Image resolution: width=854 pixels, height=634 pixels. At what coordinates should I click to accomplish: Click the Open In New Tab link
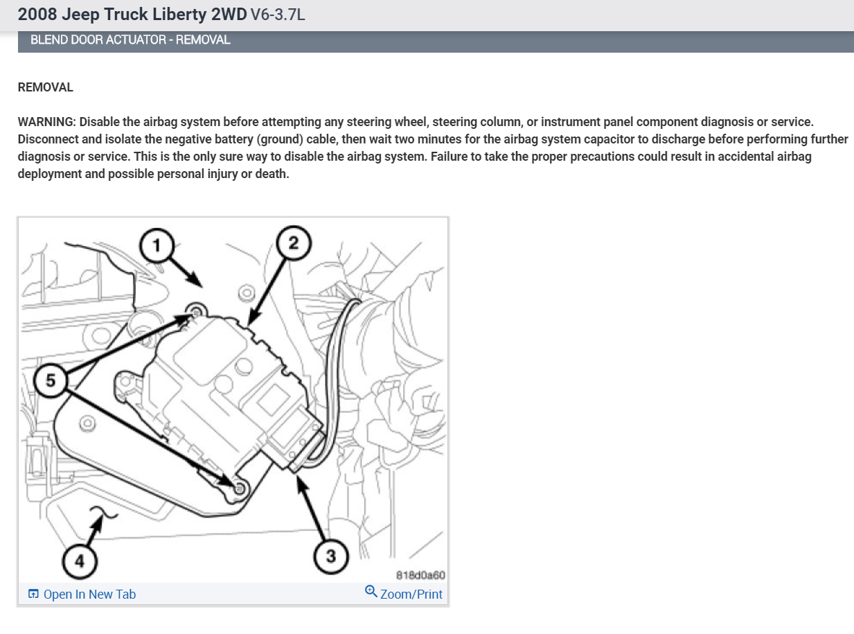(82, 594)
